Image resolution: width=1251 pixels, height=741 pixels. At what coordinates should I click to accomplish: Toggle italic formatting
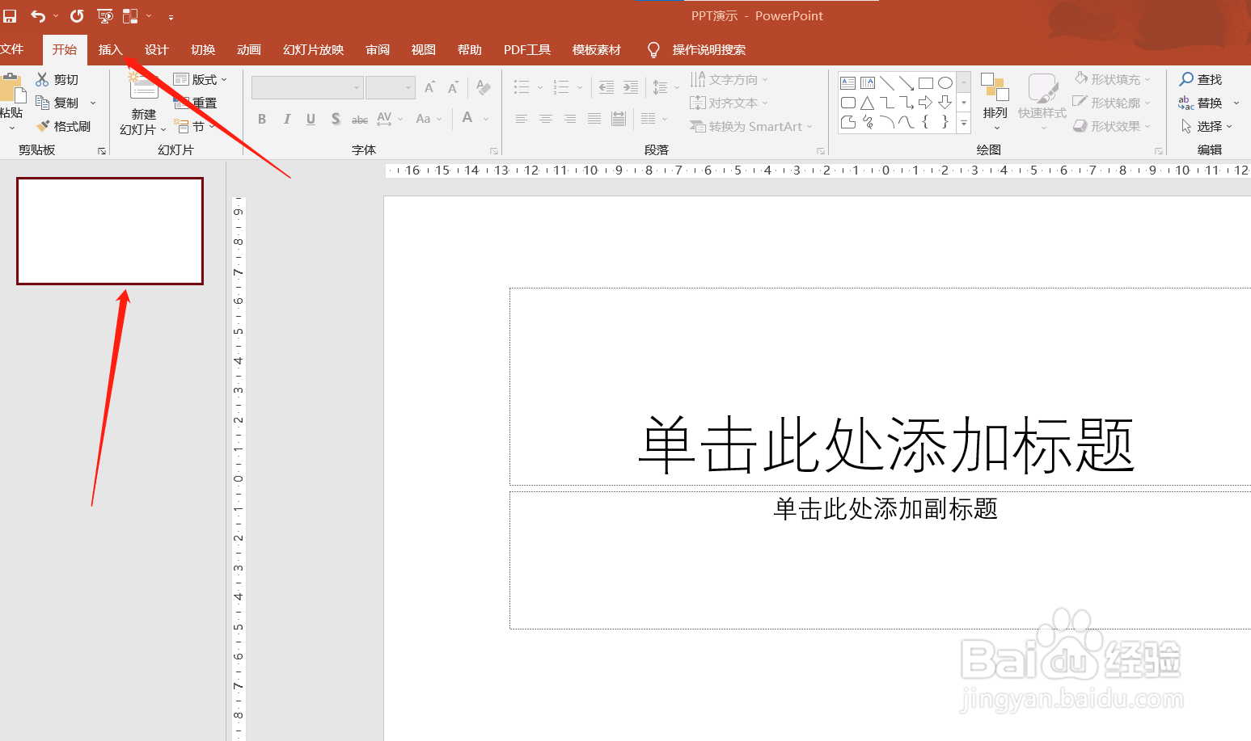[286, 118]
